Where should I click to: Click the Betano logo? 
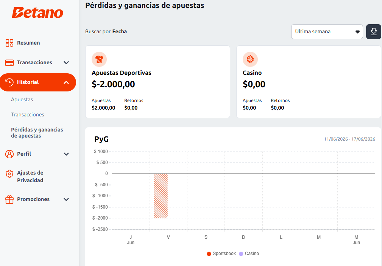point(37,12)
